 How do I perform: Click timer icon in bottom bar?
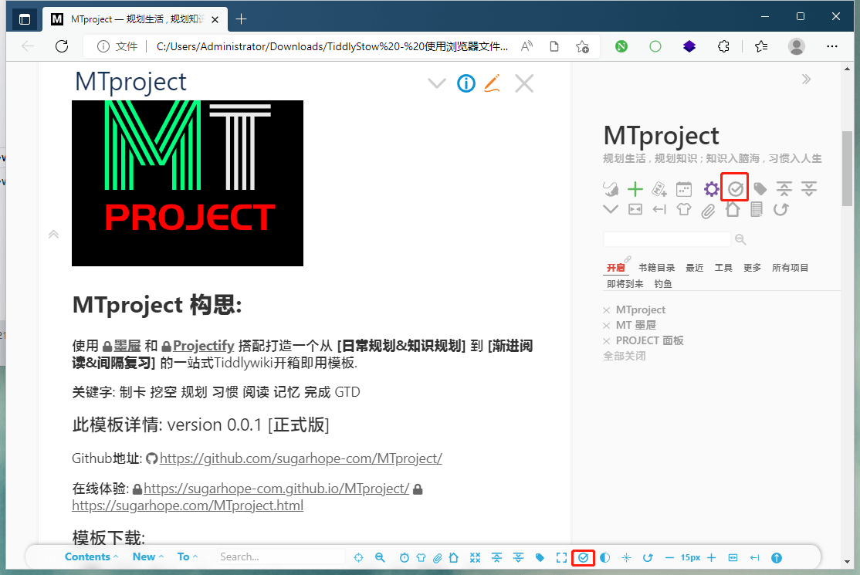405,557
